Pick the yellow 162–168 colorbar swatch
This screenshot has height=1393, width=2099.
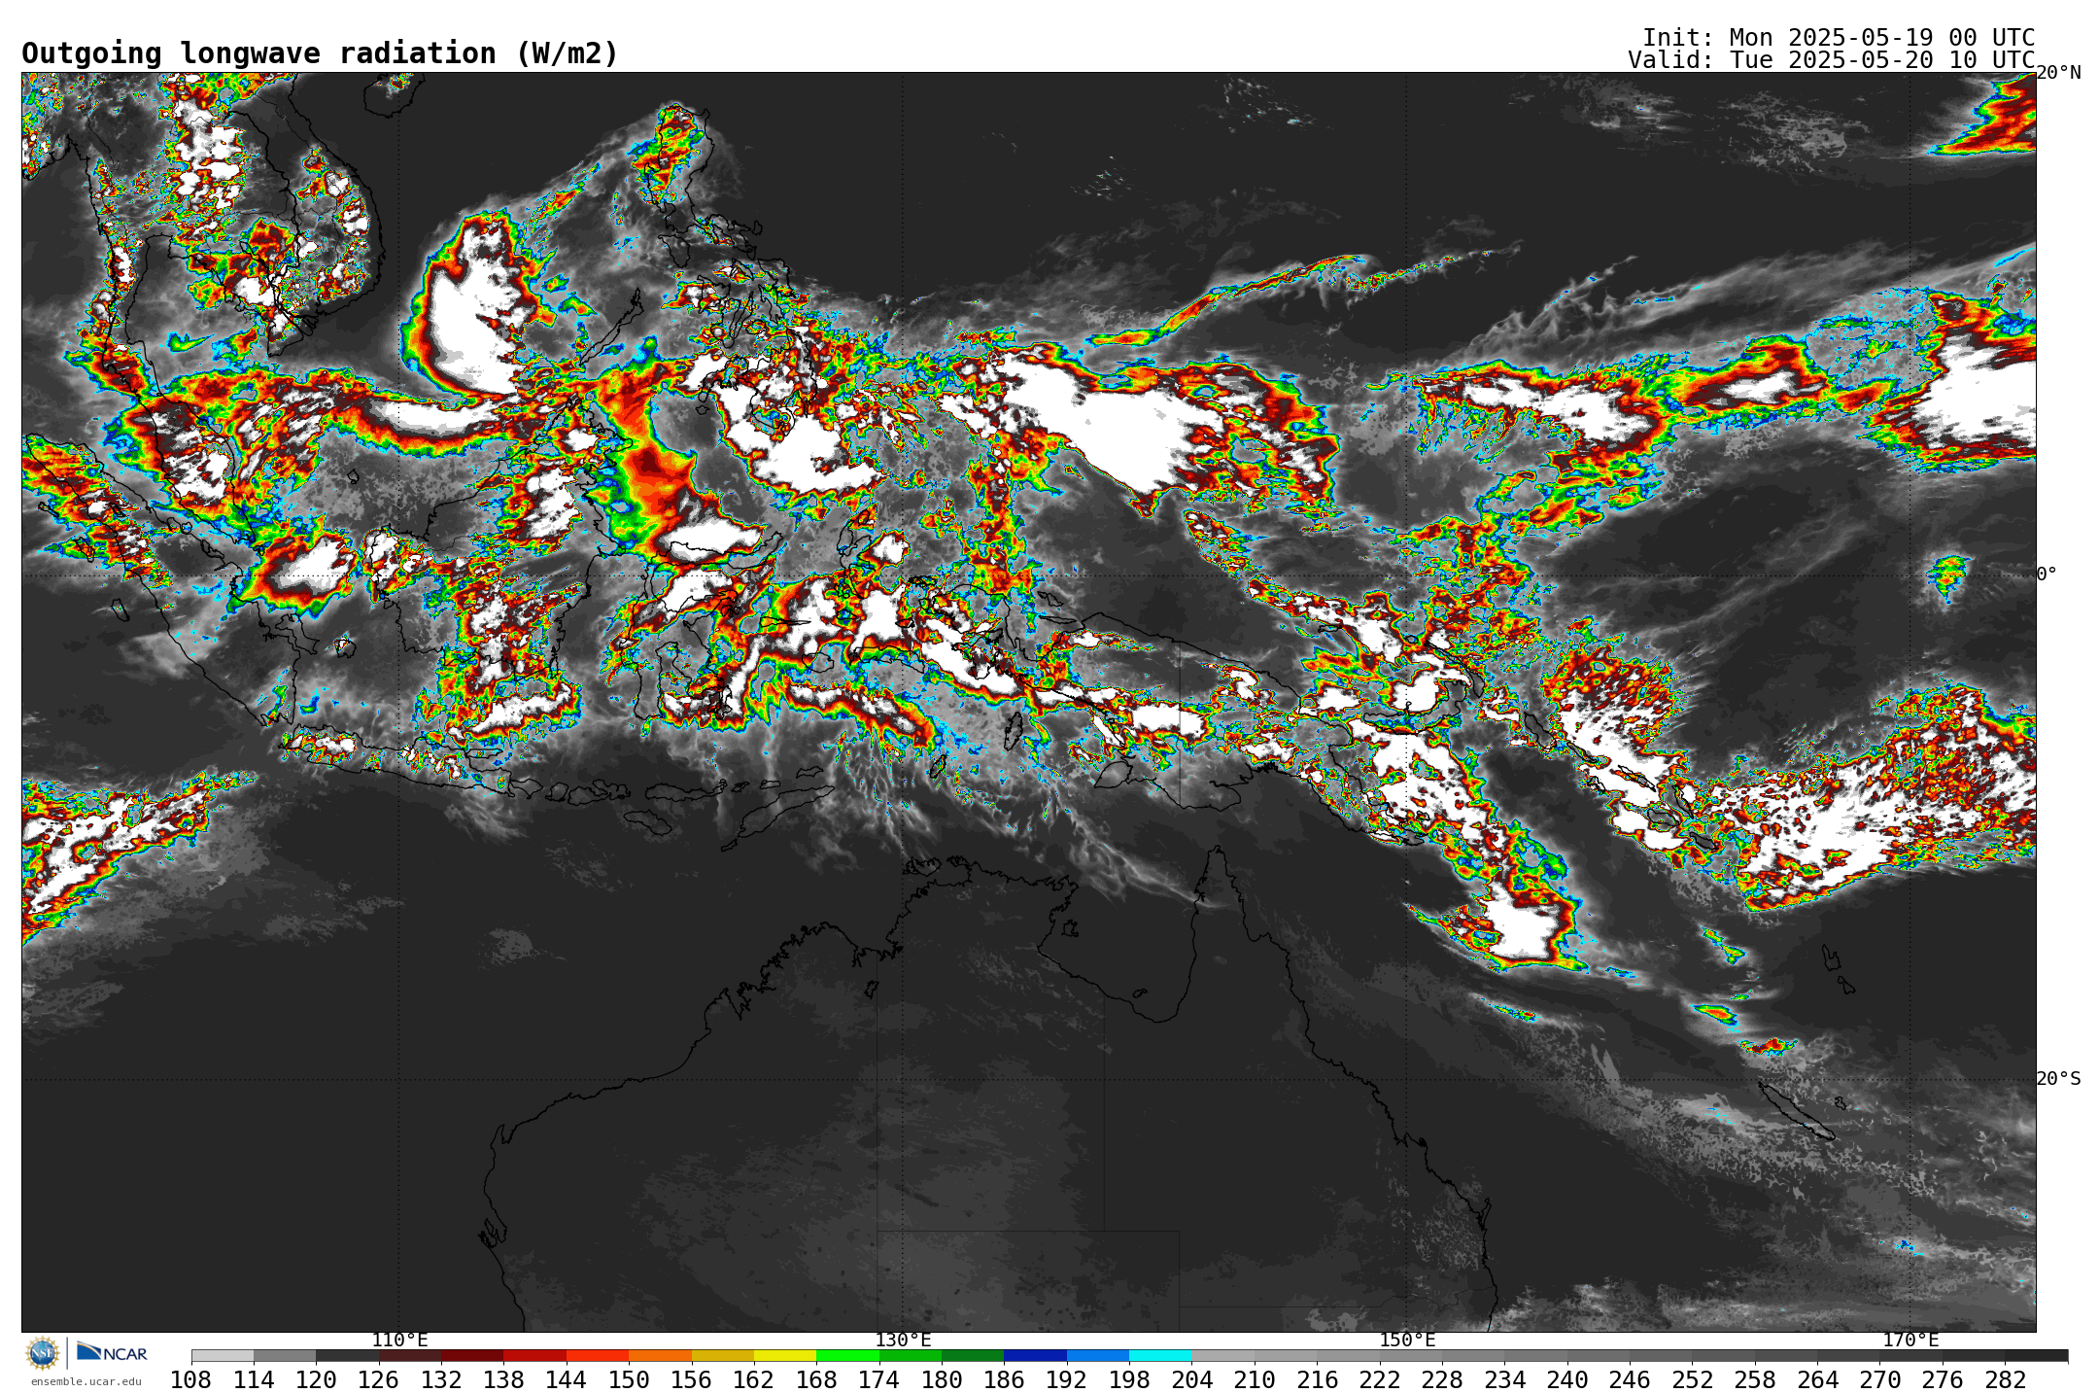point(785,1356)
